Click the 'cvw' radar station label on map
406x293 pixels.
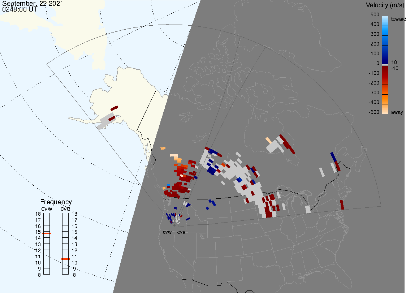[x=167, y=232]
